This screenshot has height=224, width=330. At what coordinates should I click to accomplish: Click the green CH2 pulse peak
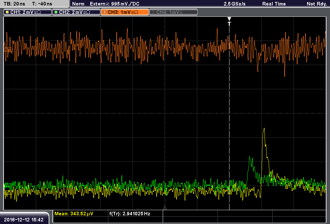tap(250, 157)
